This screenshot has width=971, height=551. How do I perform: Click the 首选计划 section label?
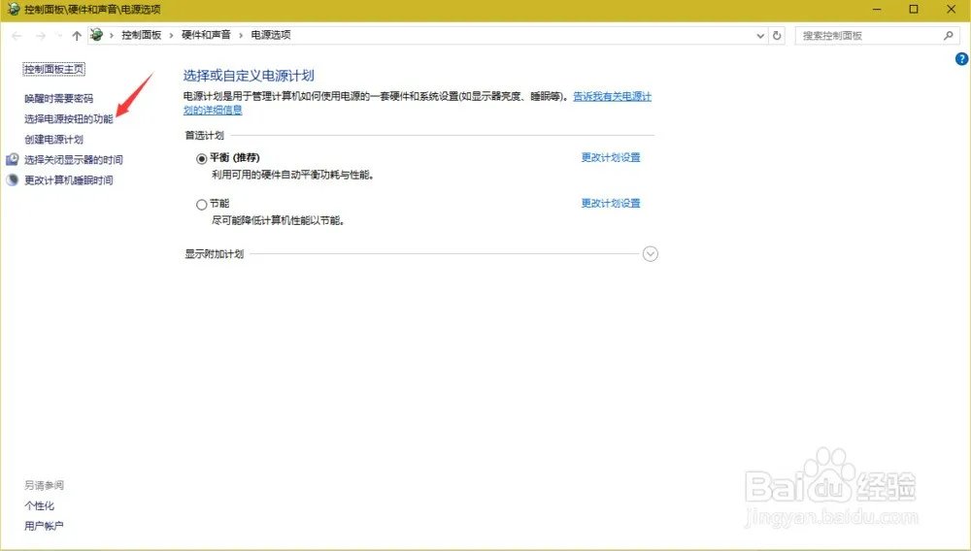coord(204,136)
